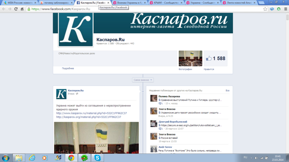Click 'Все' to see all recent posts

[227, 91]
